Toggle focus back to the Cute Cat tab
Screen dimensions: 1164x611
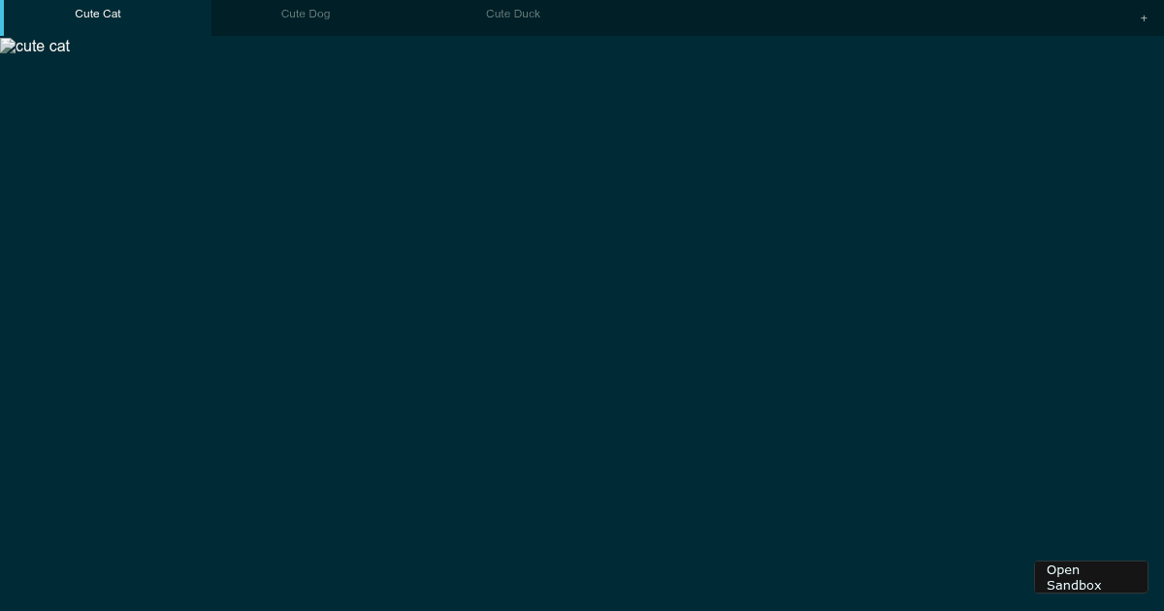tap(97, 14)
